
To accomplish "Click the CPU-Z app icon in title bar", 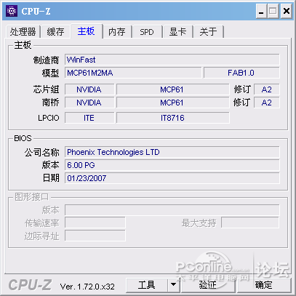I will coord(12,11).
